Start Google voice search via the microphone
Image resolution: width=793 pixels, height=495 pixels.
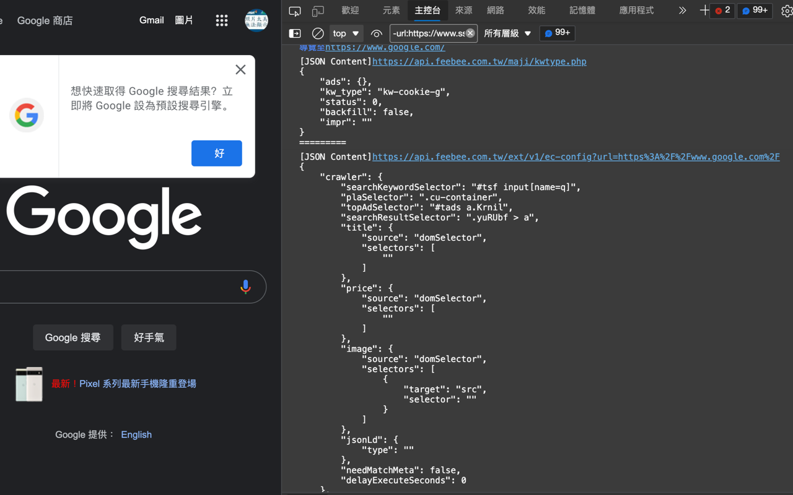pos(245,286)
